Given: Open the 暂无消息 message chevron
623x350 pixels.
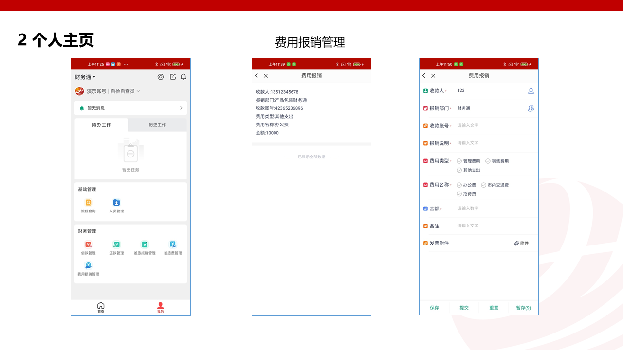Looking at the screenshot, I should pyautogui.click(x=181, y=108).
